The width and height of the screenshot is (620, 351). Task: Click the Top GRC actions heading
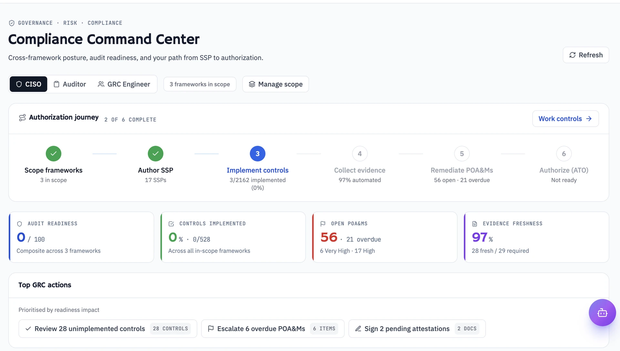coord(45,285)
